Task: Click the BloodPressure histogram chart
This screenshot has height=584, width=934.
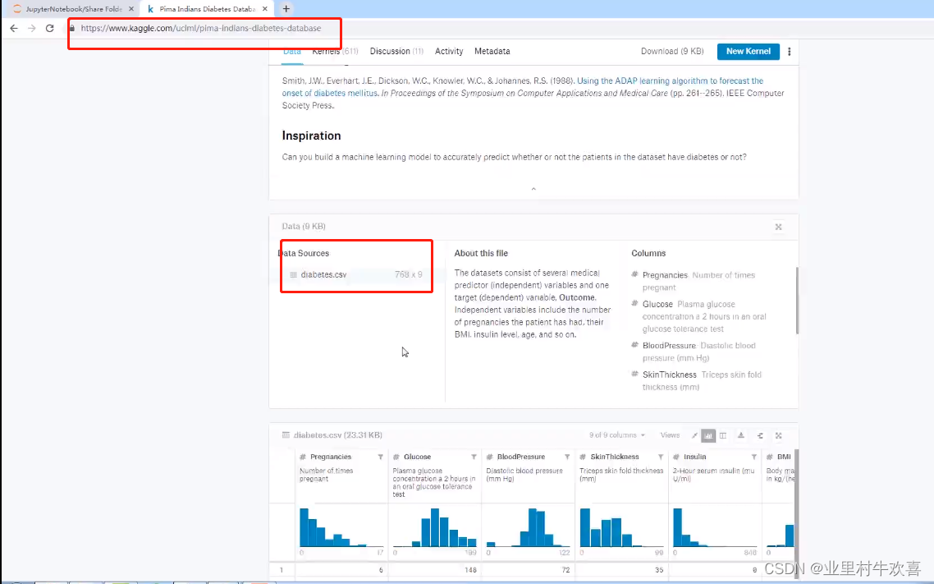Action: (x=529, y=527)
